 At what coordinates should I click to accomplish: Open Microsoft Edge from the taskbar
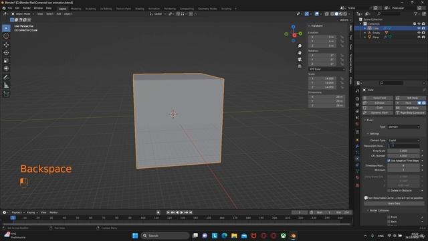coord(225,236)
